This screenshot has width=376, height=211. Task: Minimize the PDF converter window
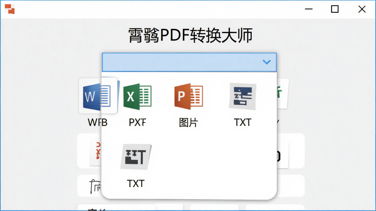308,9
